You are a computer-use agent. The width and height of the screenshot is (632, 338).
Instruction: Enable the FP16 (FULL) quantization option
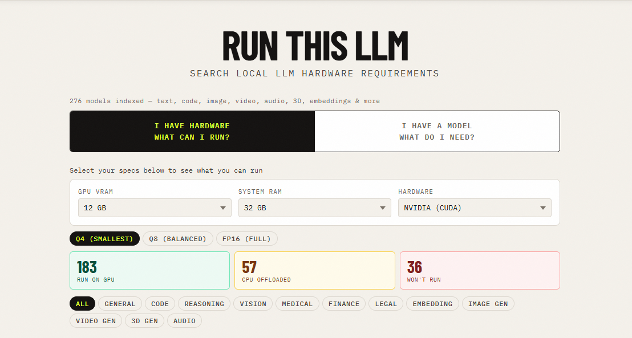click(x=247, y=238)
